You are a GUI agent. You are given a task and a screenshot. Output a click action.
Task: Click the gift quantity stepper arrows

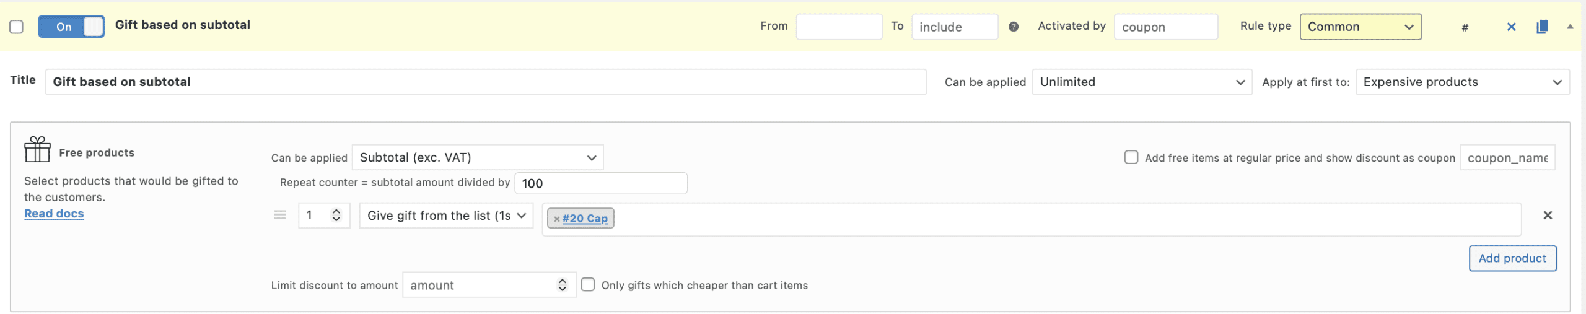point(336,215)
